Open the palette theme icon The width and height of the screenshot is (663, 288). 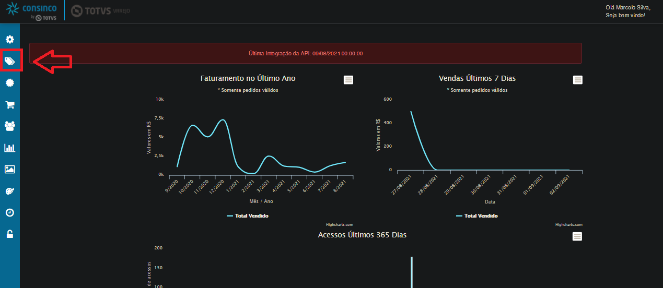pos(9,191)
